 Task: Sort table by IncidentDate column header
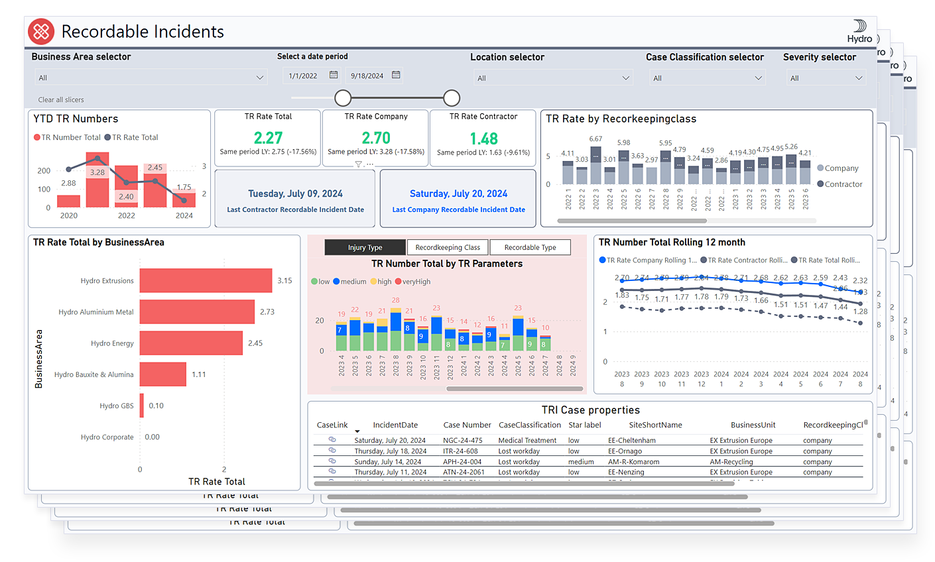pos(395,425)
